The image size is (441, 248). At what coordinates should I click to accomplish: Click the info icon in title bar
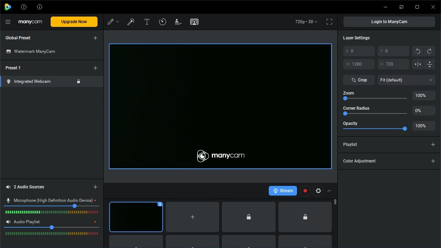pyautogui.click(x=40, y=7)
